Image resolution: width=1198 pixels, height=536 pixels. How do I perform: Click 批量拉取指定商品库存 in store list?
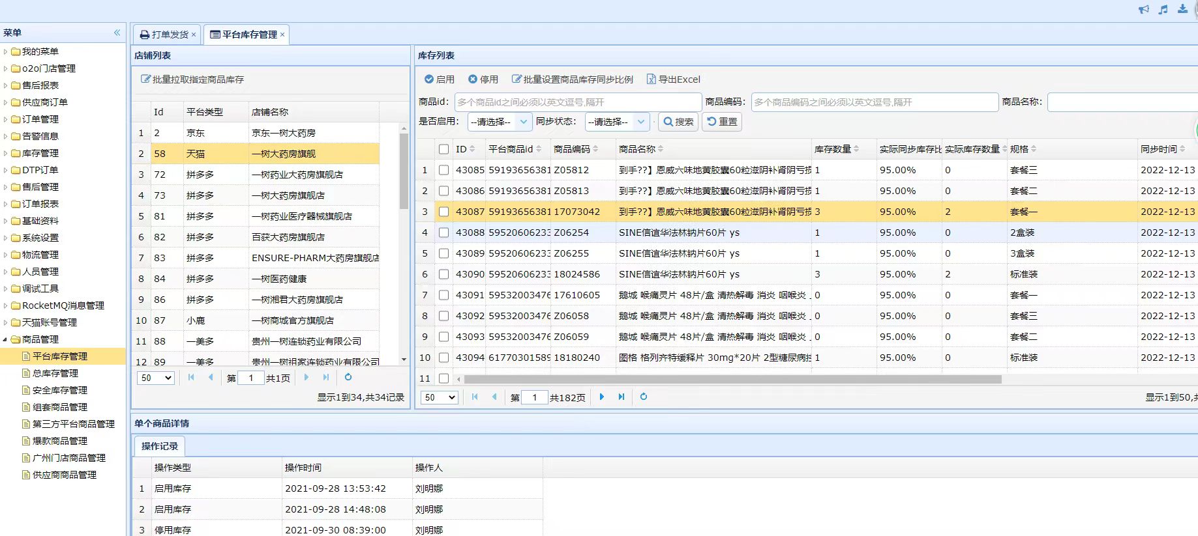(192, 79)
